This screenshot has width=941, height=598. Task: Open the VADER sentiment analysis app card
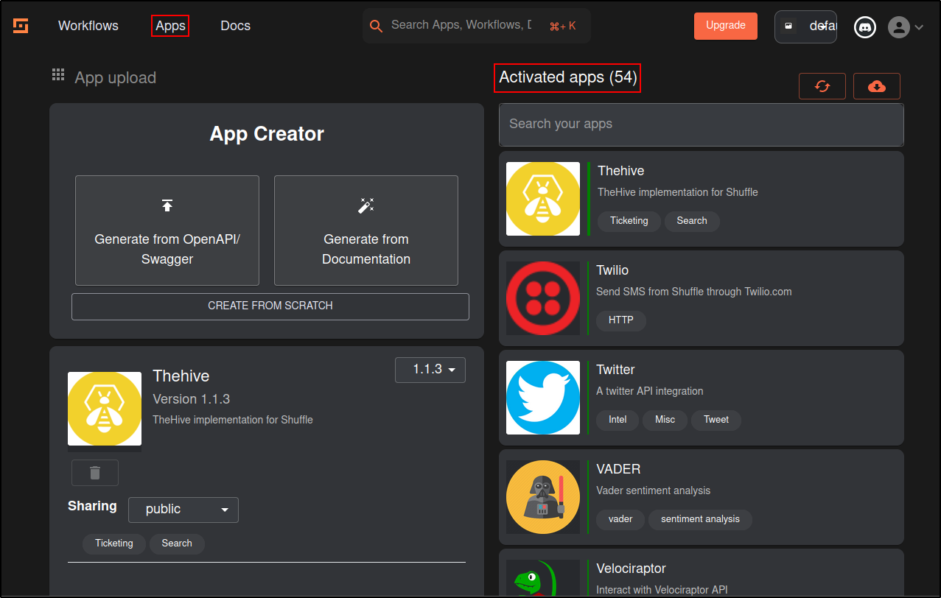coord(701,496)
